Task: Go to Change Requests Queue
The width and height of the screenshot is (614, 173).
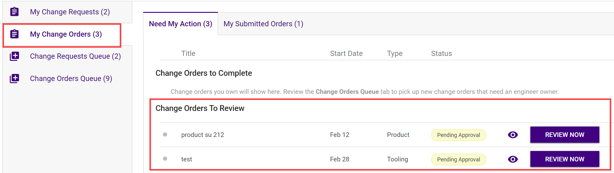Action: click(x=75, y=56)
